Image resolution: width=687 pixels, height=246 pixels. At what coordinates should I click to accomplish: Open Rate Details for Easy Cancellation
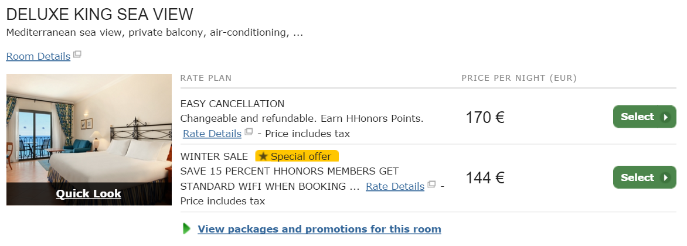click(212, 134)
